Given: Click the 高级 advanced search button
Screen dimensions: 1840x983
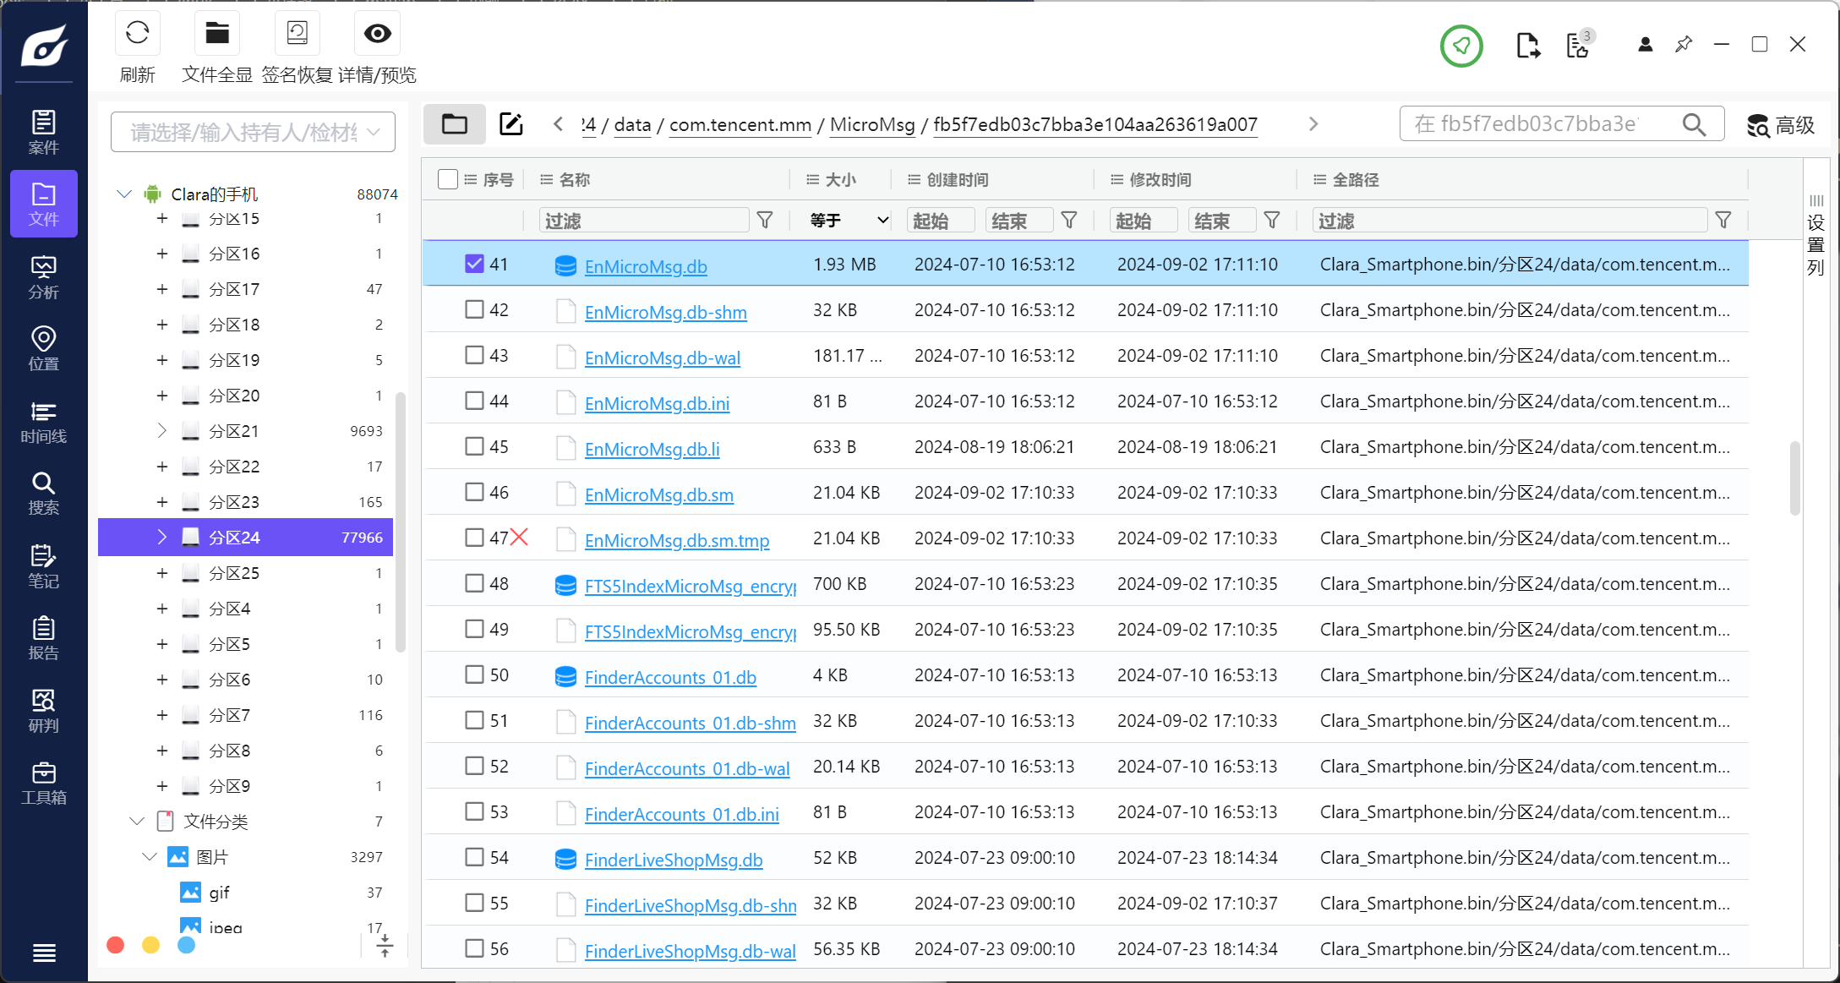Looking at the screenshot, I should coord(1781,125).
